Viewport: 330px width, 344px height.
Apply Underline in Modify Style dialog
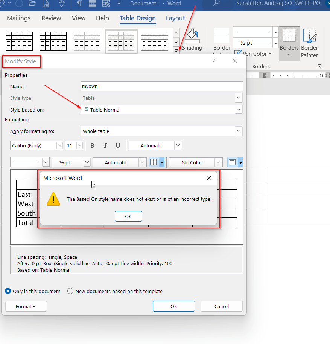[118, 145]
